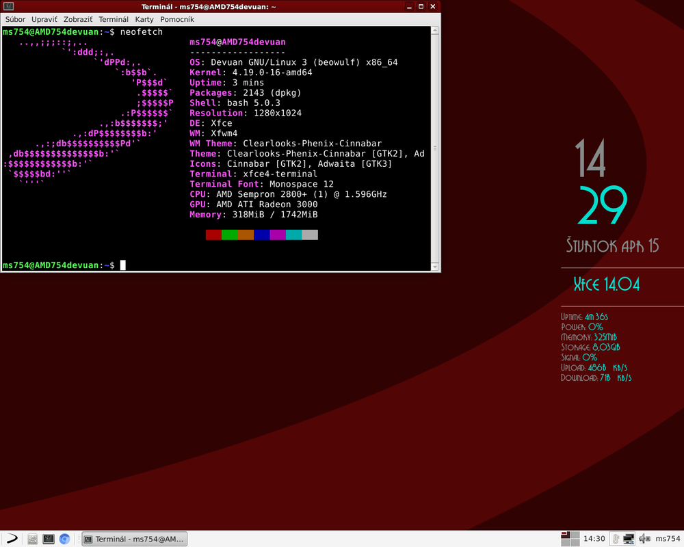Click the orange color block in neofetch output
The width and height of the screenshot is (684, 547).
coord(246,235)
